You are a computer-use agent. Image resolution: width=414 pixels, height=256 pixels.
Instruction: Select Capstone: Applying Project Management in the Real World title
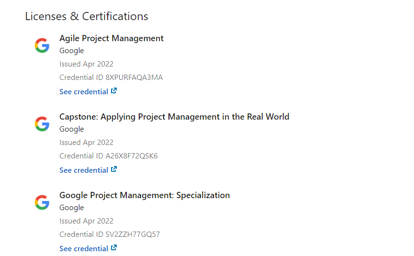coord(174,117)
